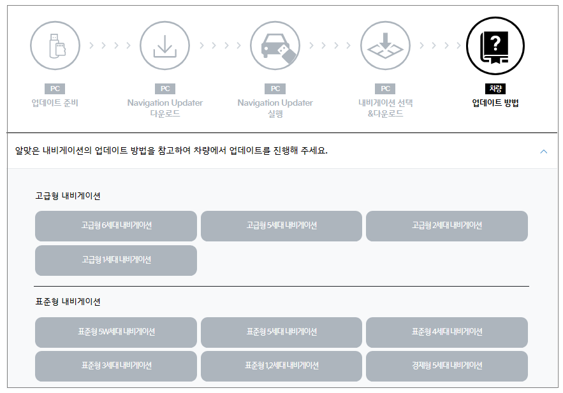Open 표준형 5W세대 내비게이션 guide
Screen dimensions: 563x393
116,332
